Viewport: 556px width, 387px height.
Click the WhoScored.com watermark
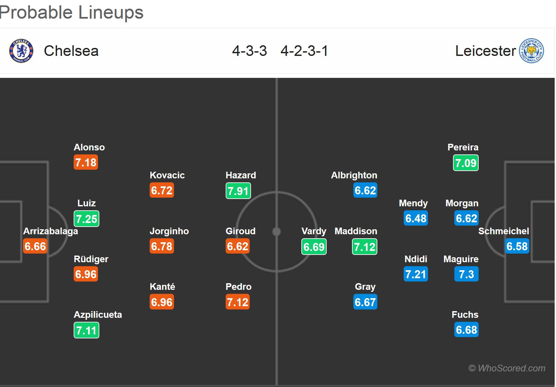(507, 368)
